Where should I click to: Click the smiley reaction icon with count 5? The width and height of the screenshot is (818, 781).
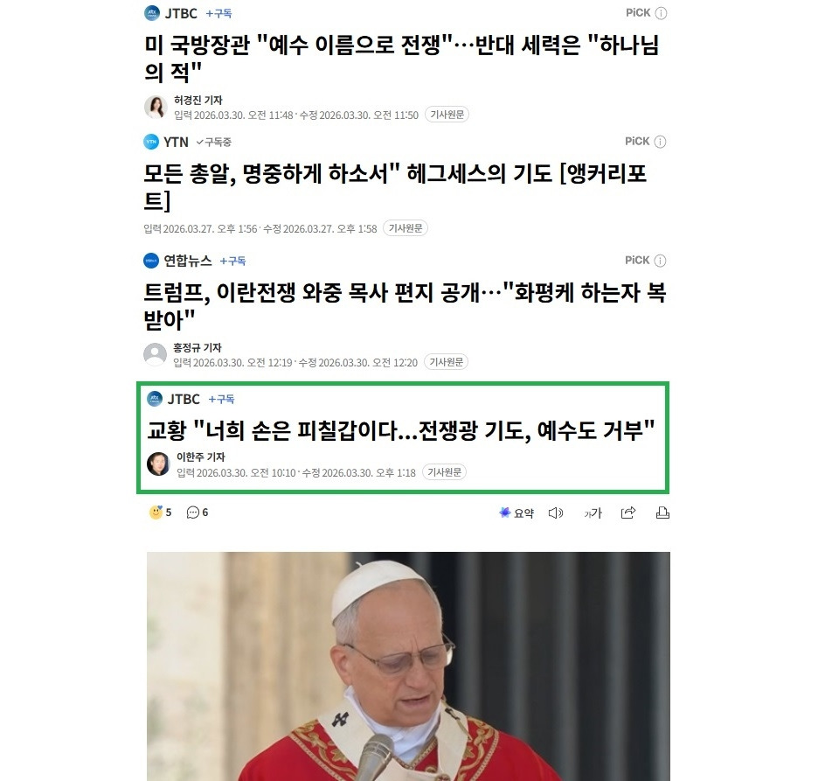click(x=156, y=513)
